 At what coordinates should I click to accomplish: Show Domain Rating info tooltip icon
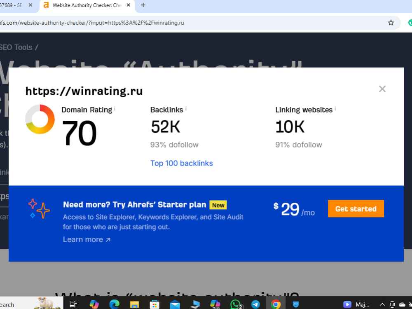coord(115,108)
